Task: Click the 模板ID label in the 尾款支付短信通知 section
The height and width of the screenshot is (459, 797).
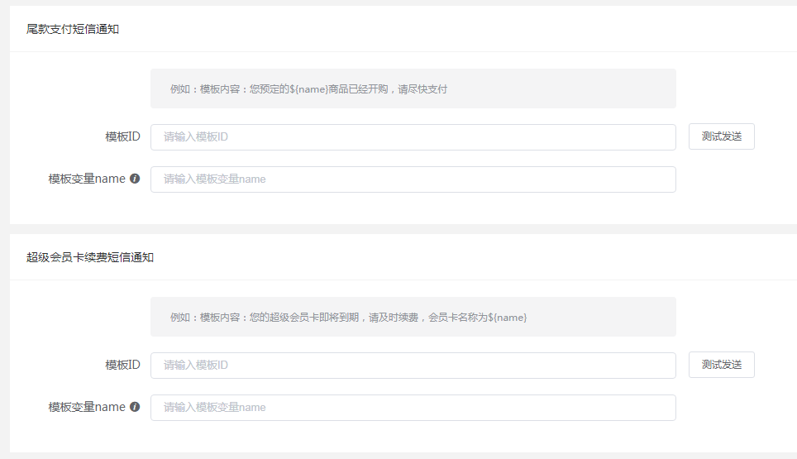Action: (x=122, y=136)
